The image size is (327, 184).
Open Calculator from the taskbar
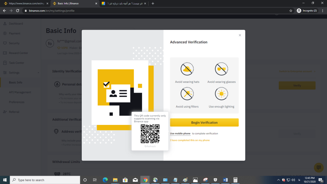pos(235,180)
